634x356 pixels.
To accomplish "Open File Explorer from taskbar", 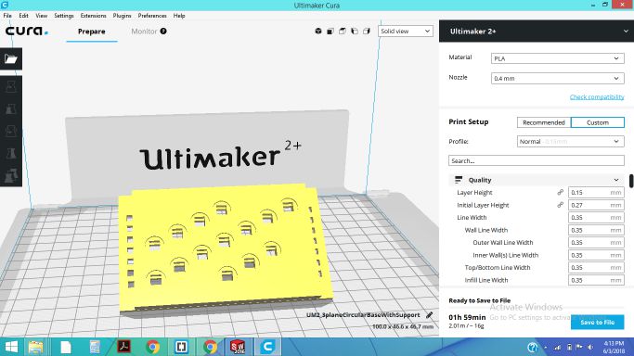I will point(35,347).
